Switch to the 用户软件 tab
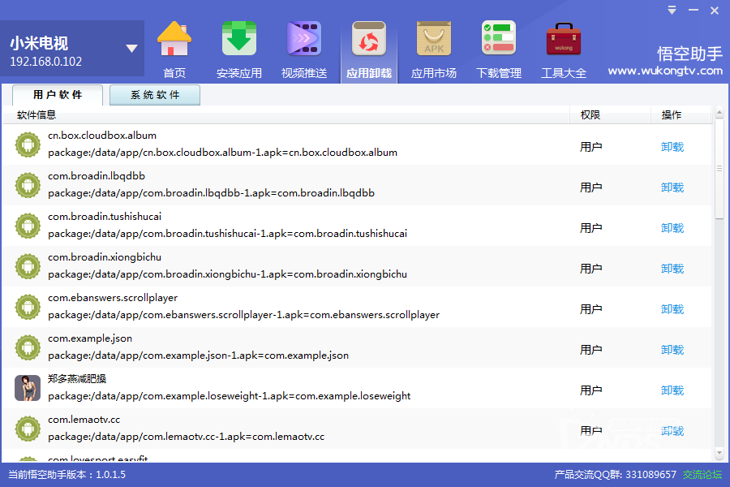730x487 pixels. coord(58,95)
